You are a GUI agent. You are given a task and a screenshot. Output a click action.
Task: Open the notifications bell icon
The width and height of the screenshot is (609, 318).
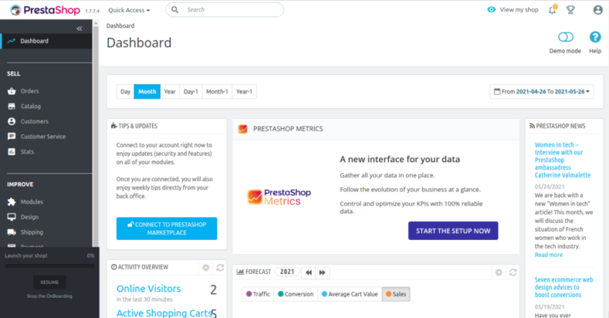[552, 10]
